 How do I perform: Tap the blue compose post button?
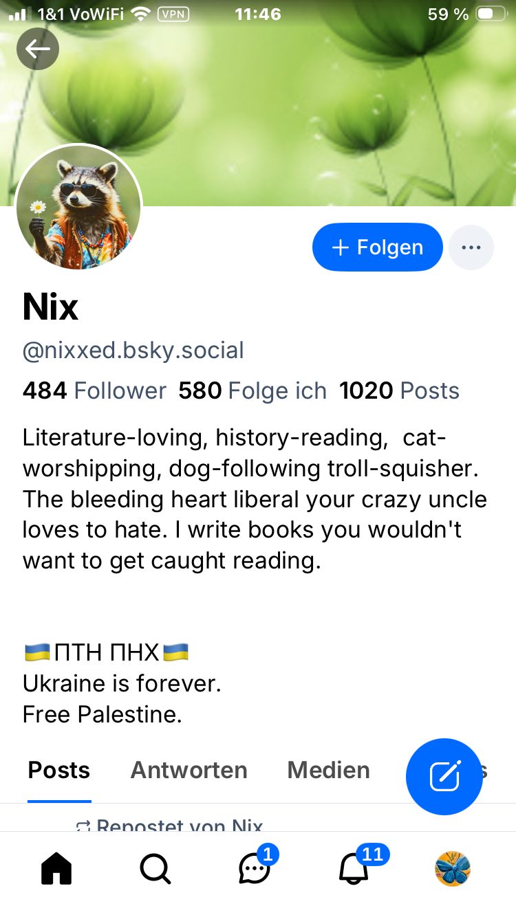[444, 777]
